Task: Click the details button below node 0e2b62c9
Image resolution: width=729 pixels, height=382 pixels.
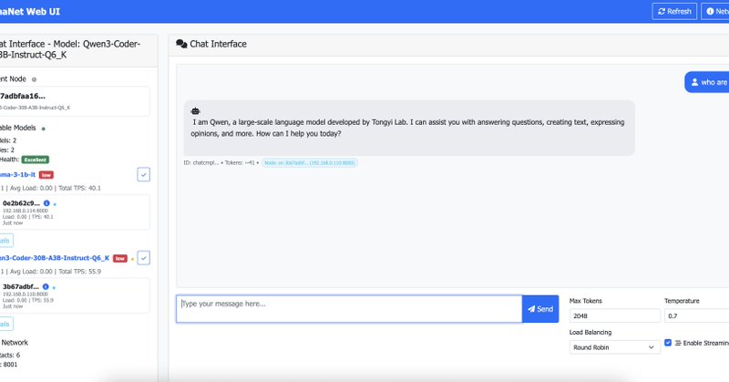Action: click(x=5, y=241)
